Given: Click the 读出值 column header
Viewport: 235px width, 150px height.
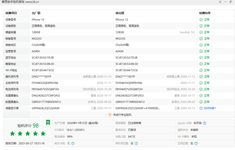Looking at the screenshot, I should (x=120, y=13).
